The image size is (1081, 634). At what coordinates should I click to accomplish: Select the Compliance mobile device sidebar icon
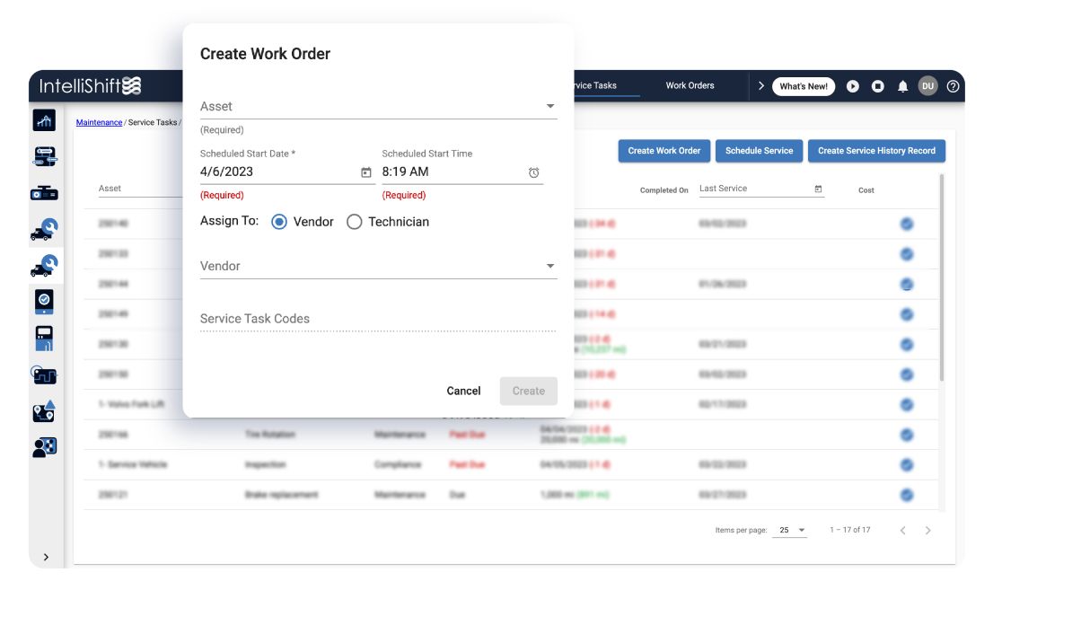click(44, 302)
